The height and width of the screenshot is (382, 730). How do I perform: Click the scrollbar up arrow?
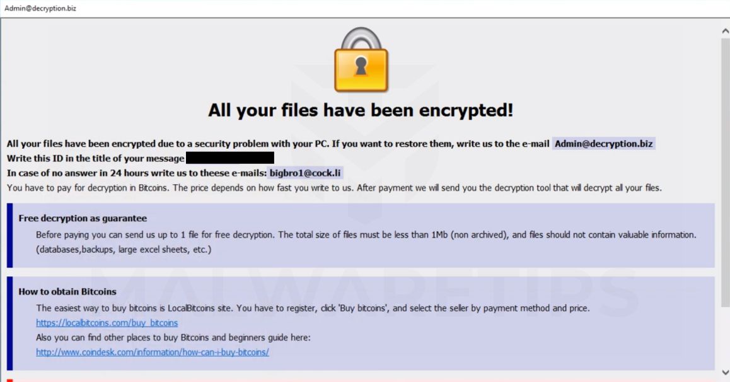(725, 32)
